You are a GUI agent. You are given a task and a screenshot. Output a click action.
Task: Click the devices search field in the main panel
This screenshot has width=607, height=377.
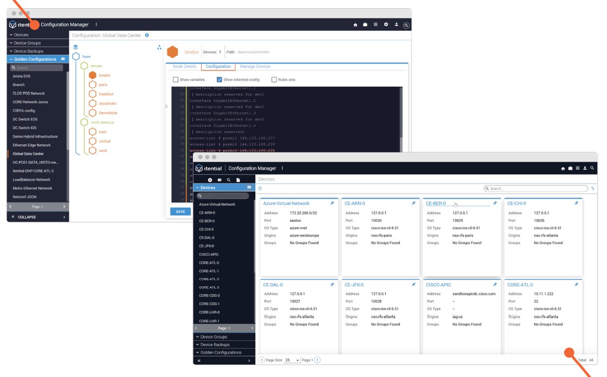click(536, 189)
